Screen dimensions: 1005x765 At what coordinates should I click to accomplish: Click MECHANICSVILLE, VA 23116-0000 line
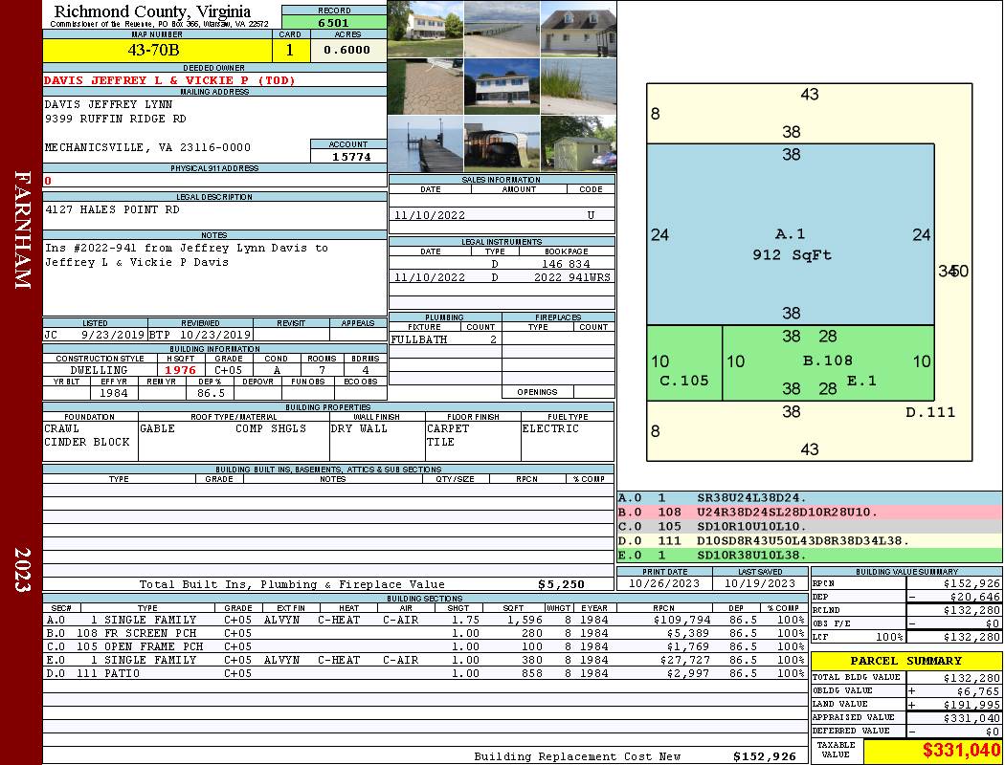tap(147, 147)
